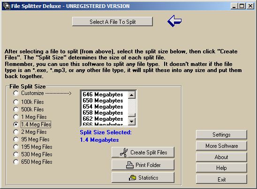Select 650 Megabytes in the list
The width and height of the screenshot is (257, 189).
point(103,101)
